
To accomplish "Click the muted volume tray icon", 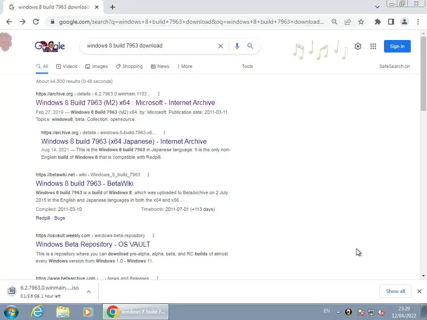I will click(381, 312).
